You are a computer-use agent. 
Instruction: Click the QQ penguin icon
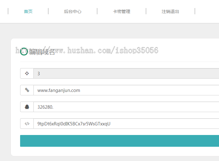[27, 107]
